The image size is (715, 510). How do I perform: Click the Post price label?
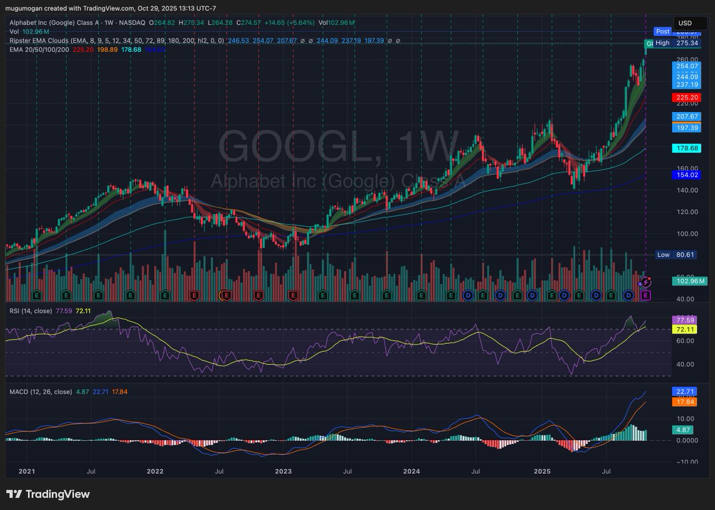[x=663, y=31]
